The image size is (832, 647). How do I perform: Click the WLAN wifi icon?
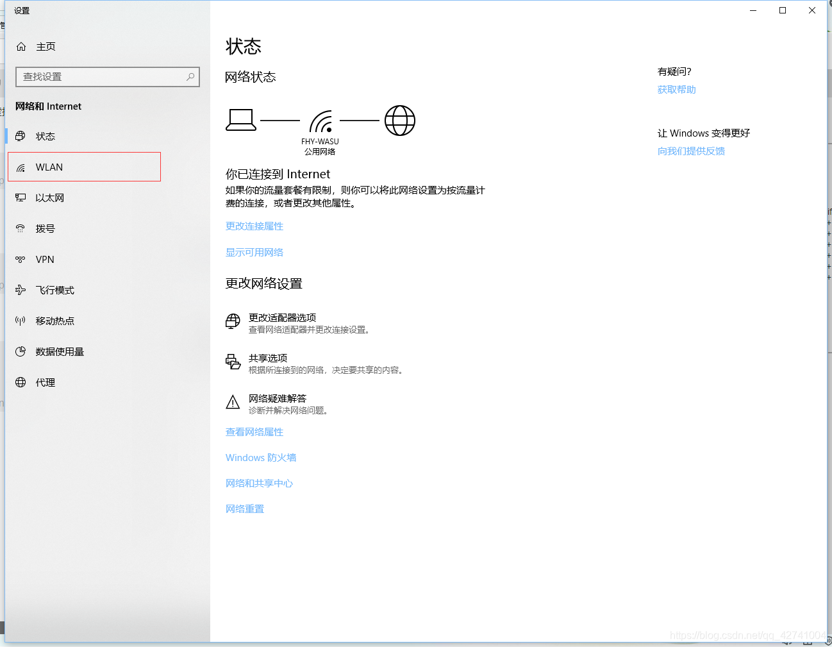[21, 167]
